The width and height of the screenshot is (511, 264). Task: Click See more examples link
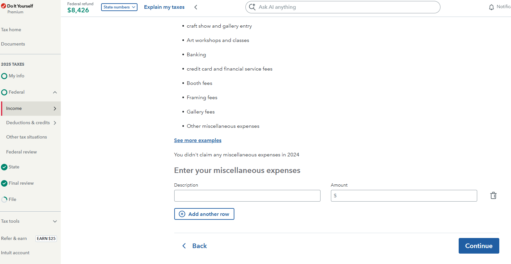click(198, 140)
